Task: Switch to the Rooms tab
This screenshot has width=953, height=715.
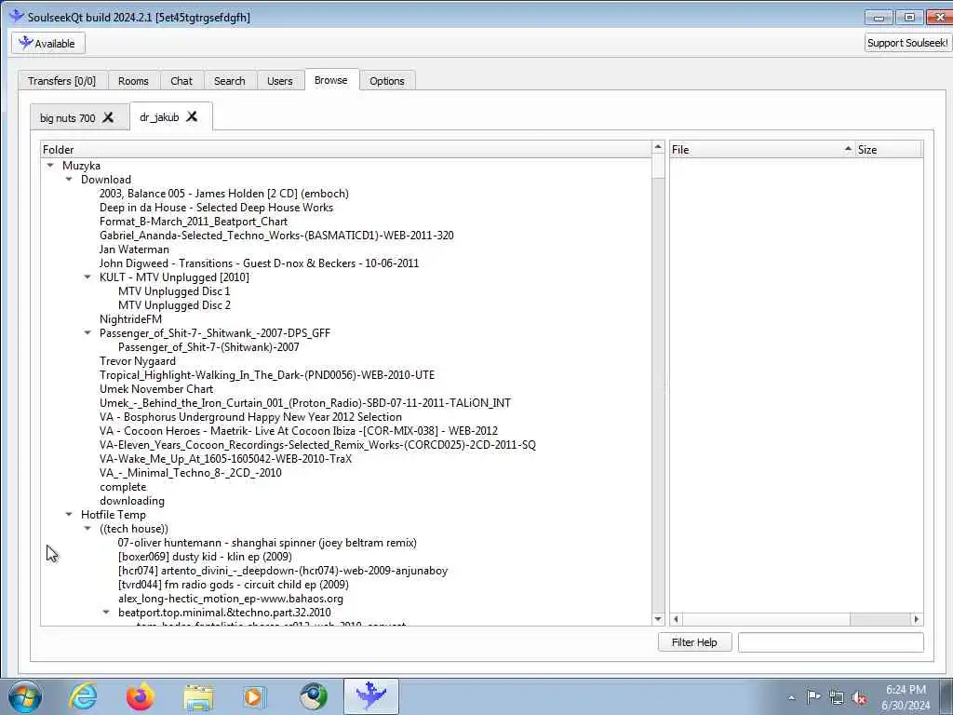Action: coord(133,81)
